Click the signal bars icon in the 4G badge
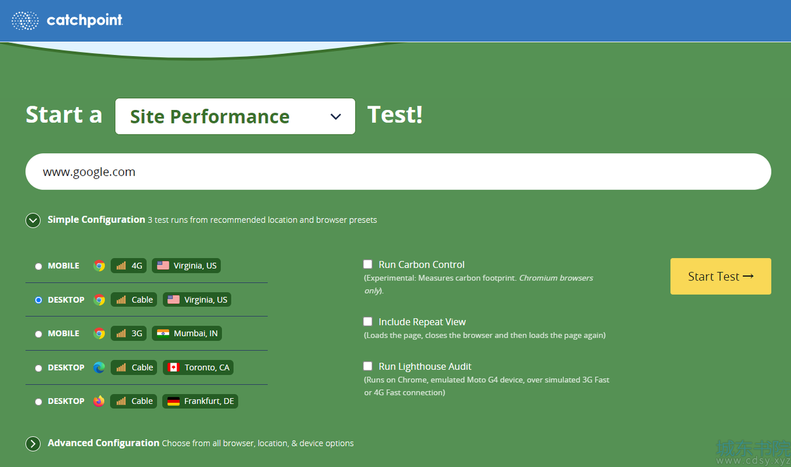This screenshot has width=791, height=467. point(121,266)
